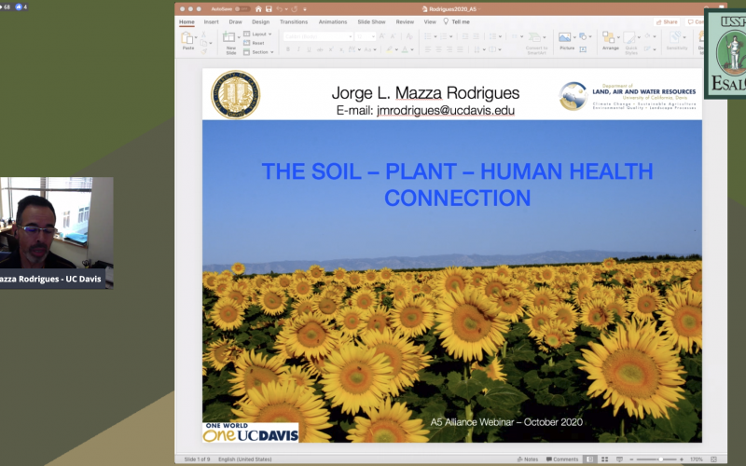
Task: Open Sensitivity options
Action: pyautogui.click(x=677, y=41)
